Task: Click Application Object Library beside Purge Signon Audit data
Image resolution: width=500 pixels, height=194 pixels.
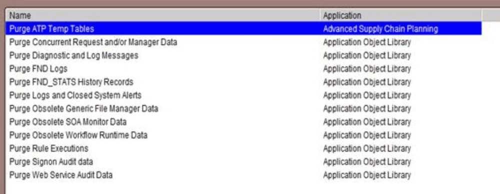Action: pyautogui.click(x=367, y=162)
